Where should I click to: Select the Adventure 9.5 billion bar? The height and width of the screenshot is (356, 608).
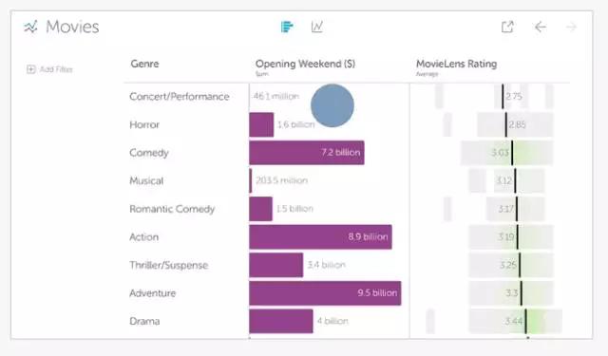(325, 292)
